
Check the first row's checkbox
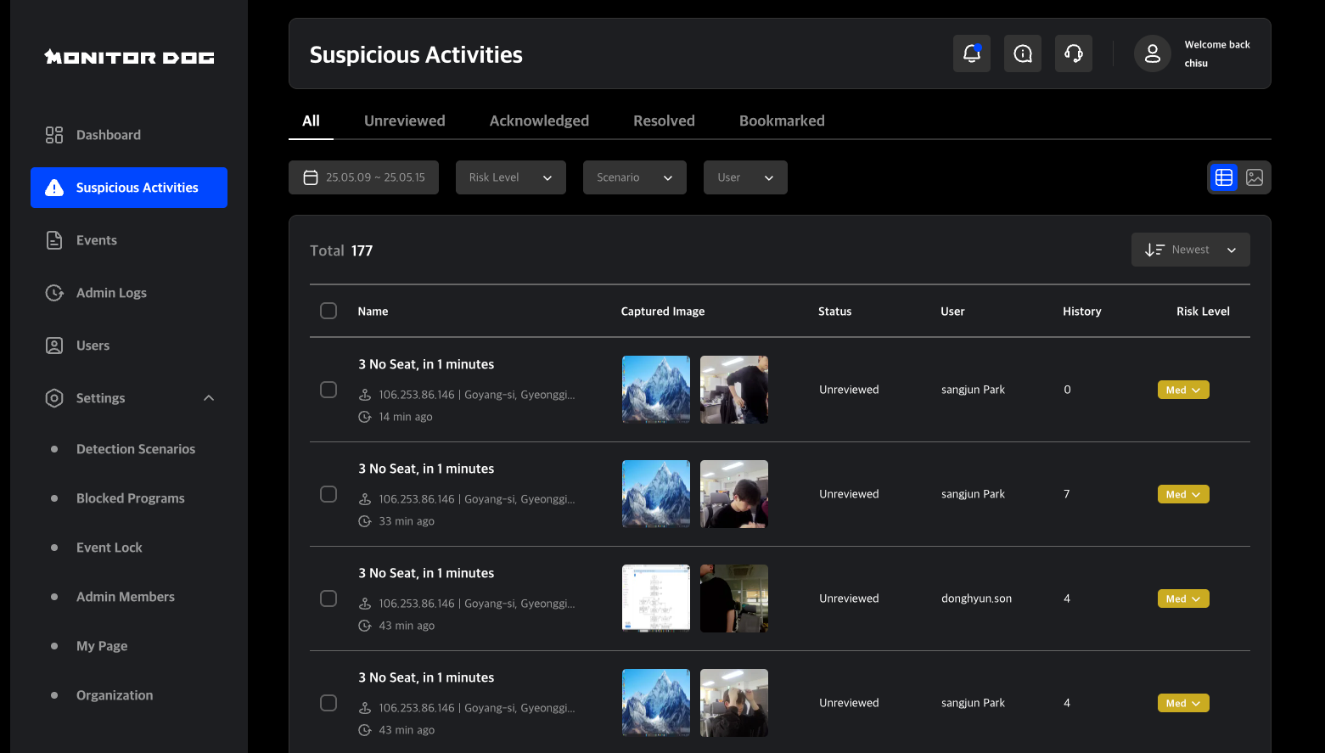tap(328, 390)
